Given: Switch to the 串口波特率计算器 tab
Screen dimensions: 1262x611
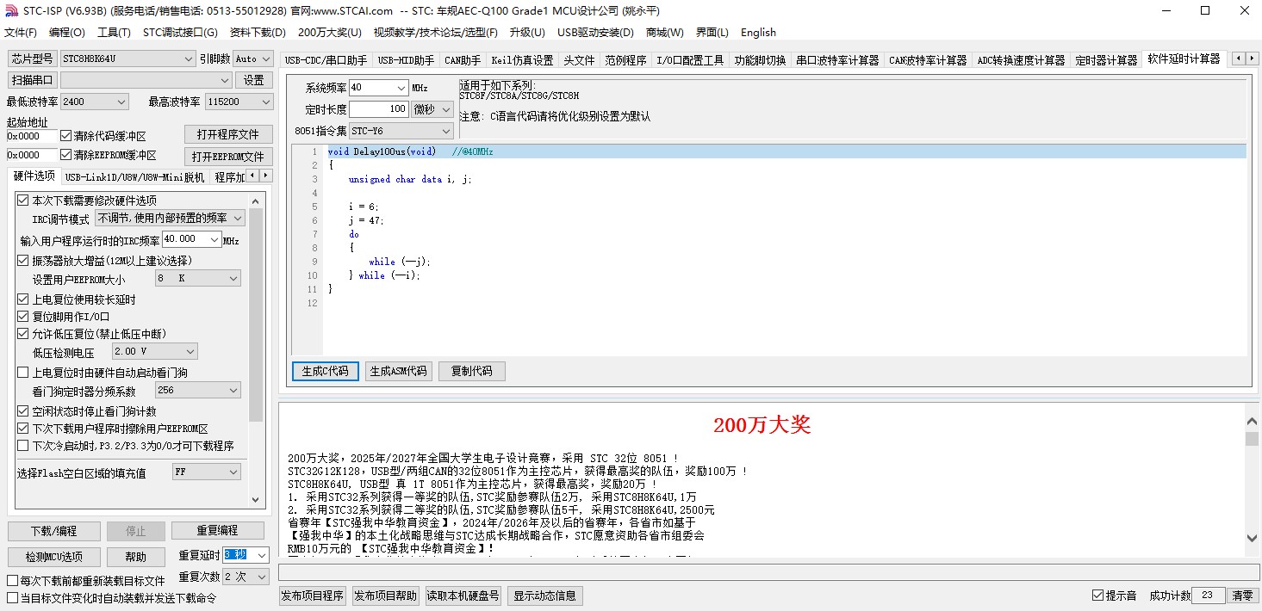Looking at the screenshot, I should coord(837,60).
